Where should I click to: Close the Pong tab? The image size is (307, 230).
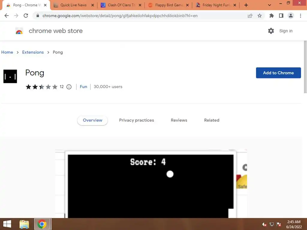[45, 5]
